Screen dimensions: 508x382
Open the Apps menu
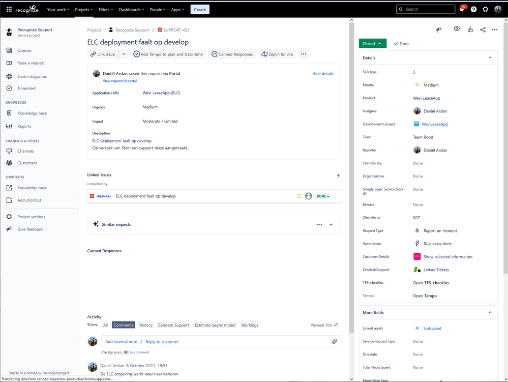[177, 10]
